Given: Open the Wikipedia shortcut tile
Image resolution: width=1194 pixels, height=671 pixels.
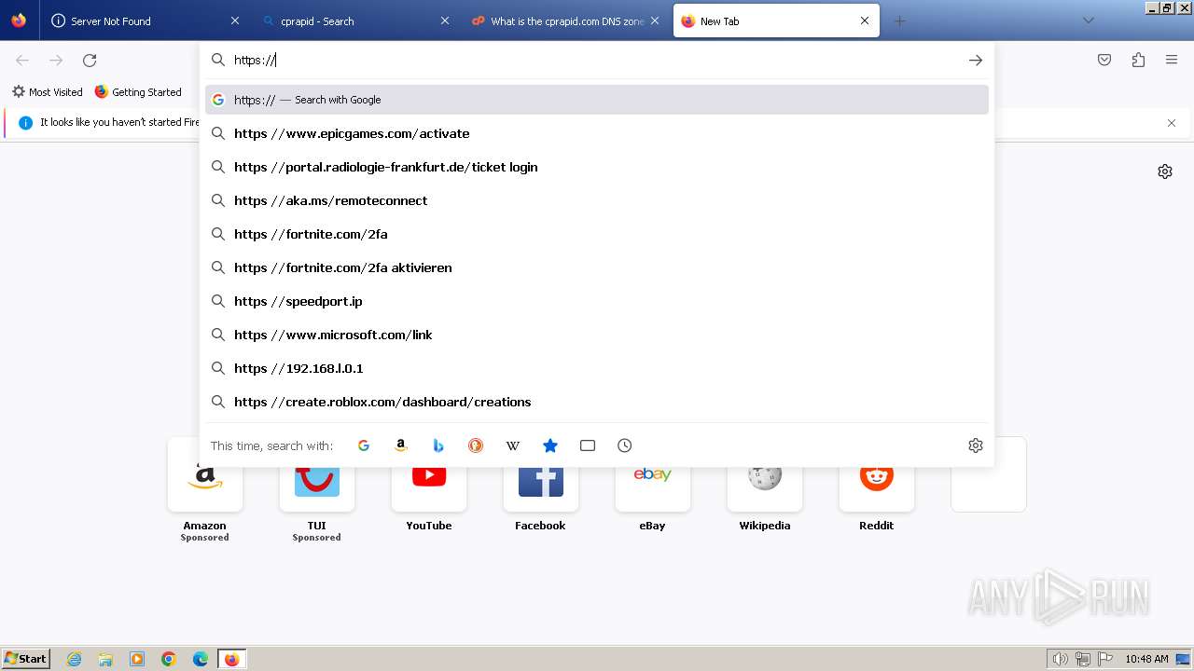Looking at the screenshot, I should point(765,485).
